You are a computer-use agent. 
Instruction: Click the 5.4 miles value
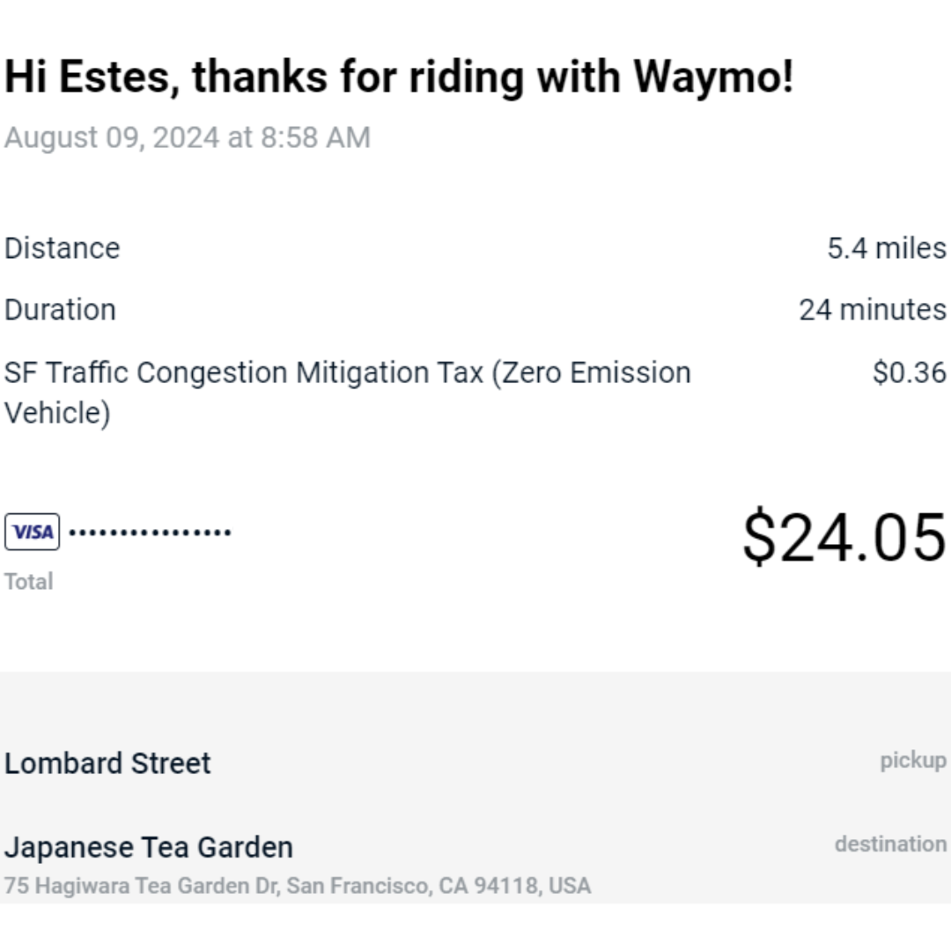(887, 248)
